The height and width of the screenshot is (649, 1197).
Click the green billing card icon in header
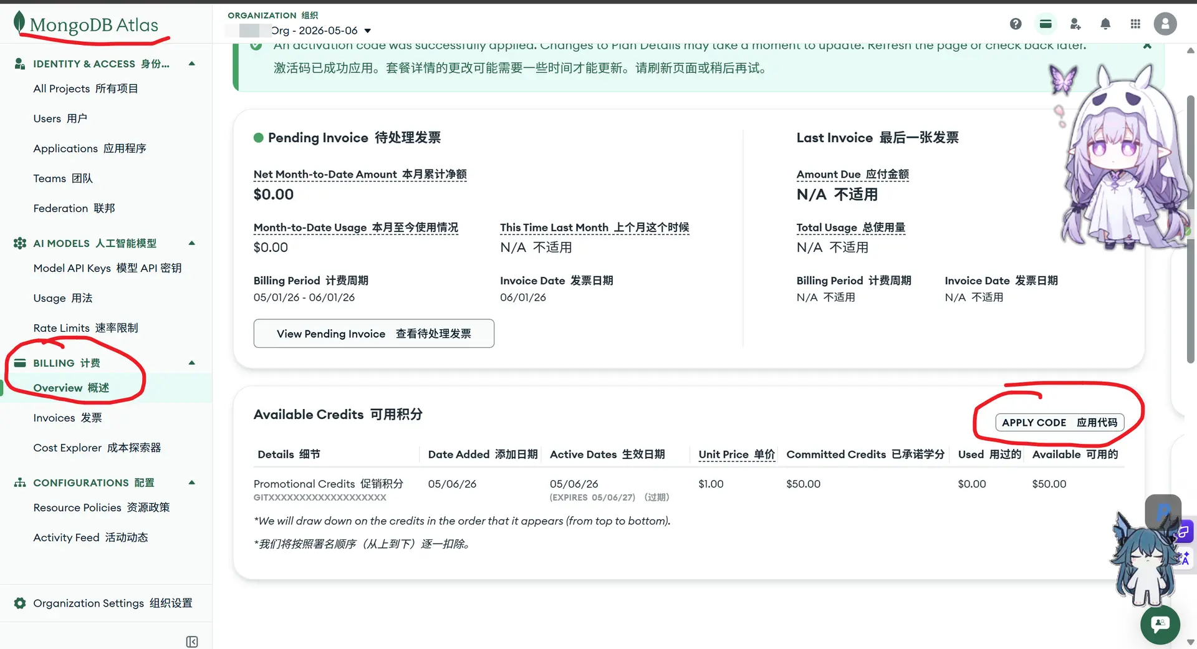pos(1046,24)
